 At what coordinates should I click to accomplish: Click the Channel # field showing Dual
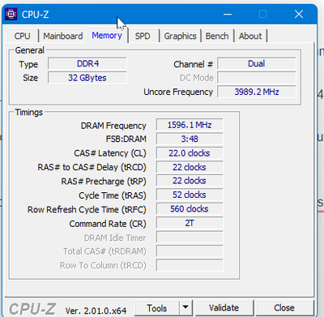[257, 63]
